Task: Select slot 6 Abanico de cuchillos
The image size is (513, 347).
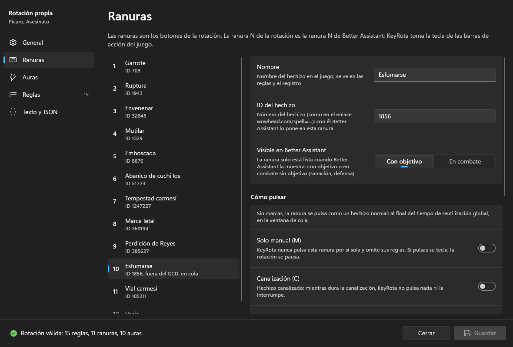Action: coord(174,179)
